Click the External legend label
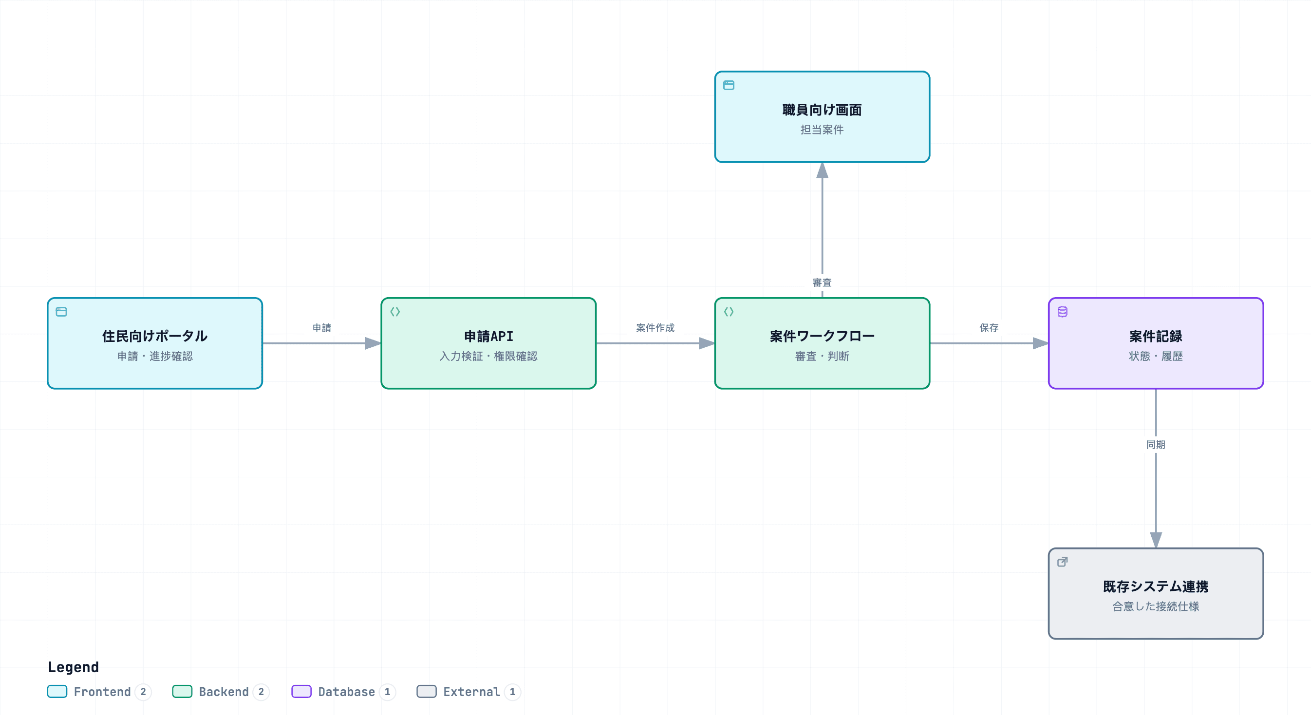The image size is (1311, 716). (472, 692)
